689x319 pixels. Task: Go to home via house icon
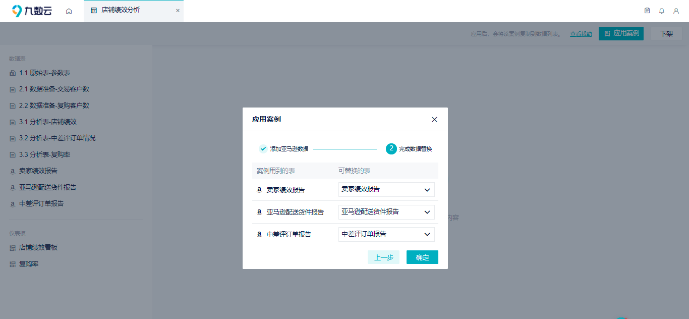click(69, 11)
